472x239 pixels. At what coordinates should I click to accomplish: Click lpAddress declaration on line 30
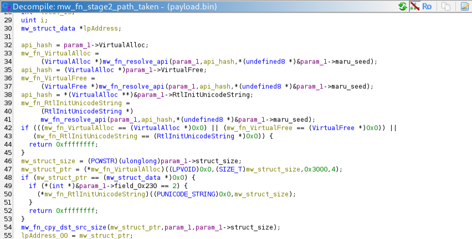pyautogui.click(x=100, y=29)
